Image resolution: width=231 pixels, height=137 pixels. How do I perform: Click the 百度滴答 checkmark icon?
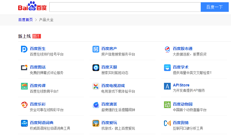pos(96,105)
